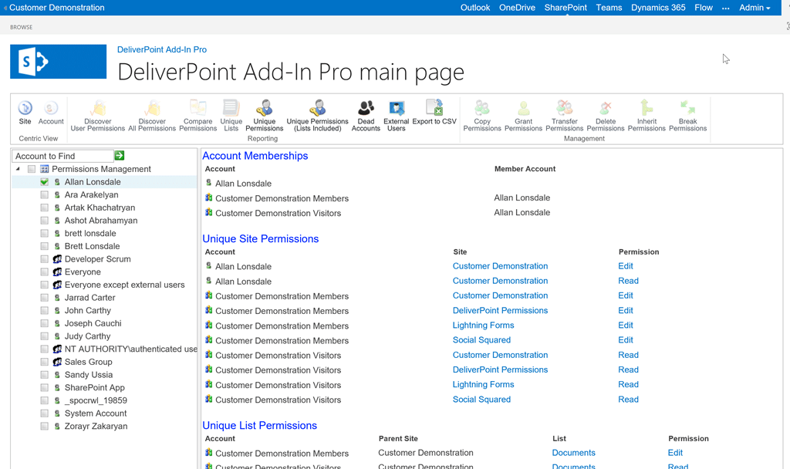Screen dimensions: 790x469
Task: Open the Admin dropdown menu
Action: pos(755,8)
